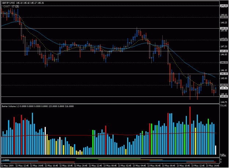Click the 12 May 20:45 time label
The width and height of the screenshot is (229, 168).
(x=81, y=166)
